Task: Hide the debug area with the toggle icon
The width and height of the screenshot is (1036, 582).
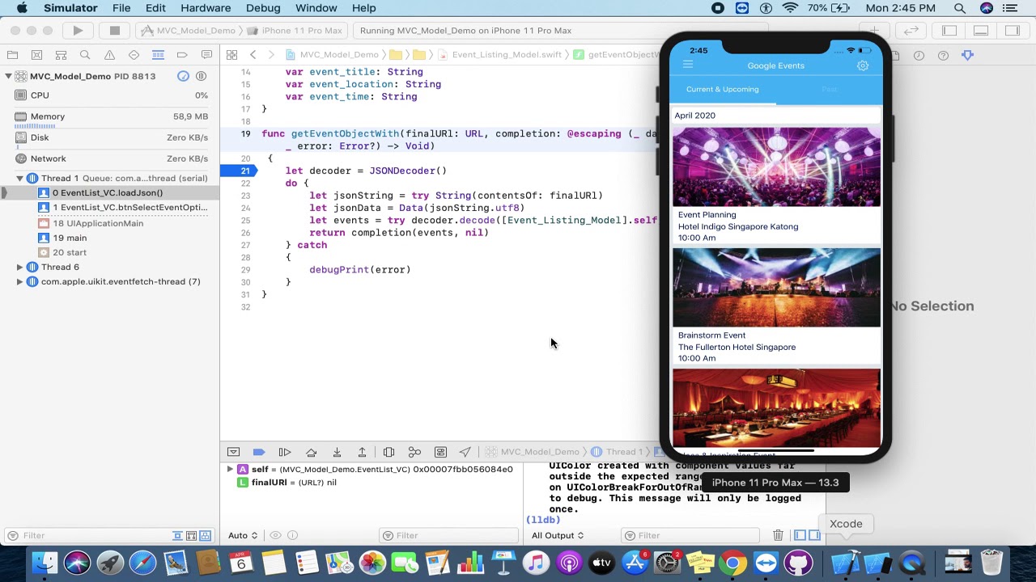Action: (x=233, y=452)
